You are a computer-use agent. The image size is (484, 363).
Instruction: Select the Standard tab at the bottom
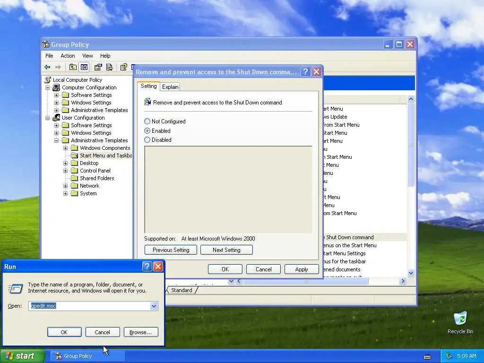(181, 290)
